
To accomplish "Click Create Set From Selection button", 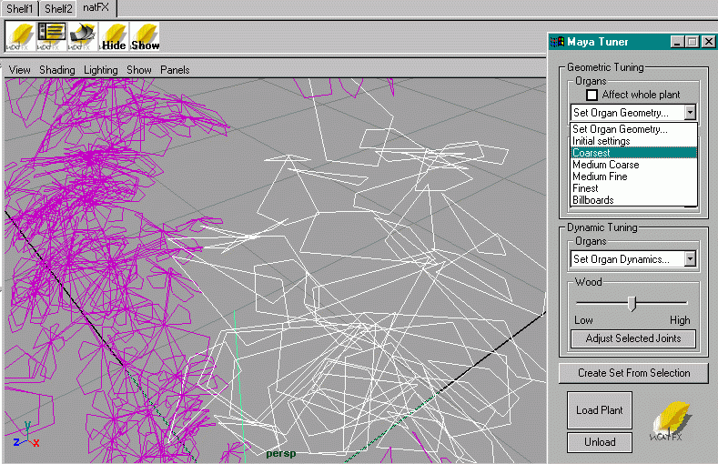I will click(633, 373).
